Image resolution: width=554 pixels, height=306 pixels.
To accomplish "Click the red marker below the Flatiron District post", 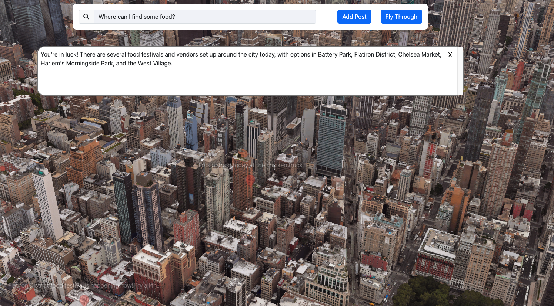I will click(84, 300).
